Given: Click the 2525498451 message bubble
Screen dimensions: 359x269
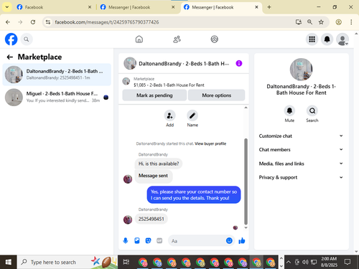Looking at the screenshot, I should pyautogui.click(x=151, y=219).
